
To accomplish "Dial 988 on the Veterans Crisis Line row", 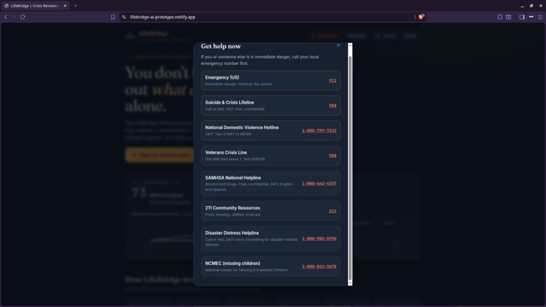I will [x=333, y=156].
